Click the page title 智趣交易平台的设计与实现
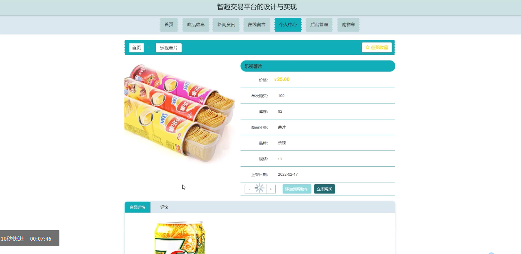This screenshot has height=254, width=521. 257,7
